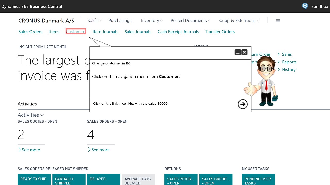The height and width of the screenshot is (185, 330).
Task: Expand the History actions group
Action: point(286,70)
